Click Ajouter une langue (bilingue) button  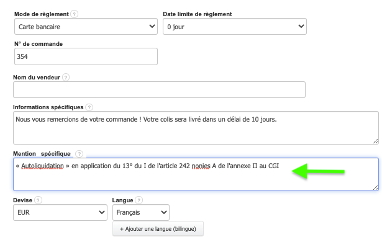click(x=158, y=229)
